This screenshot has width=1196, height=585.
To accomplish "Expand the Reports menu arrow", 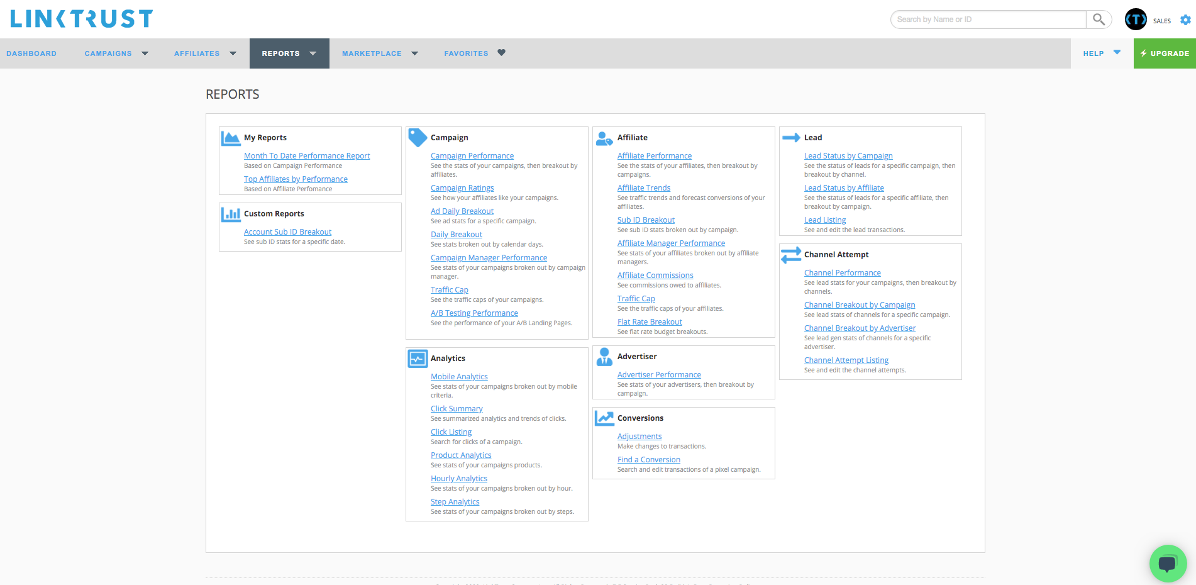I will (313, 53).
